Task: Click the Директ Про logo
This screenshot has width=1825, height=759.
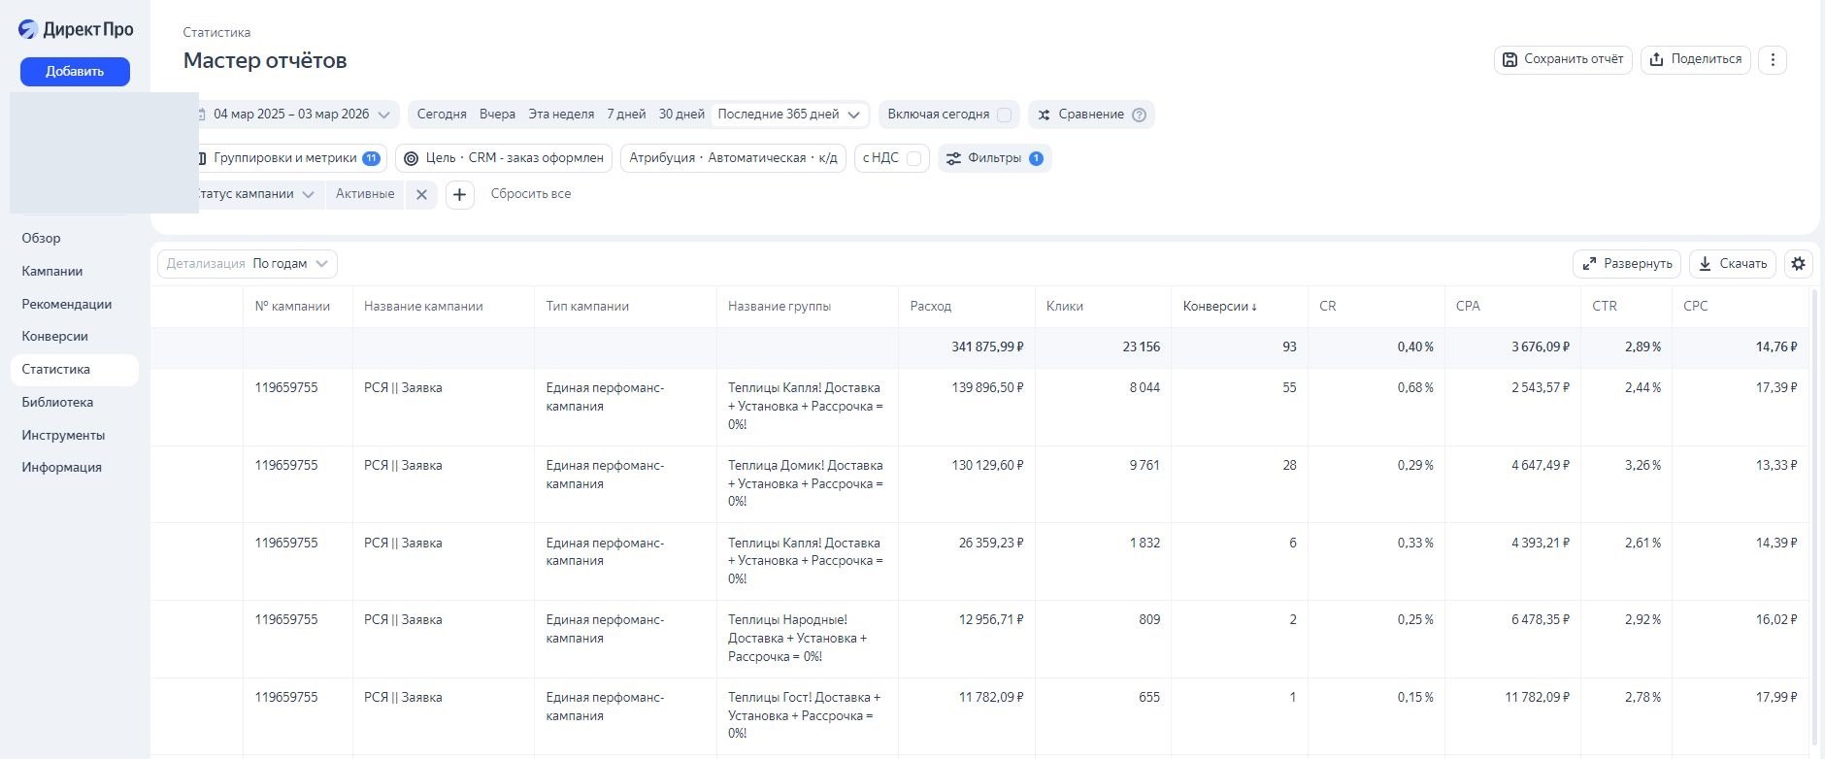Action: (x=76, y=29)
